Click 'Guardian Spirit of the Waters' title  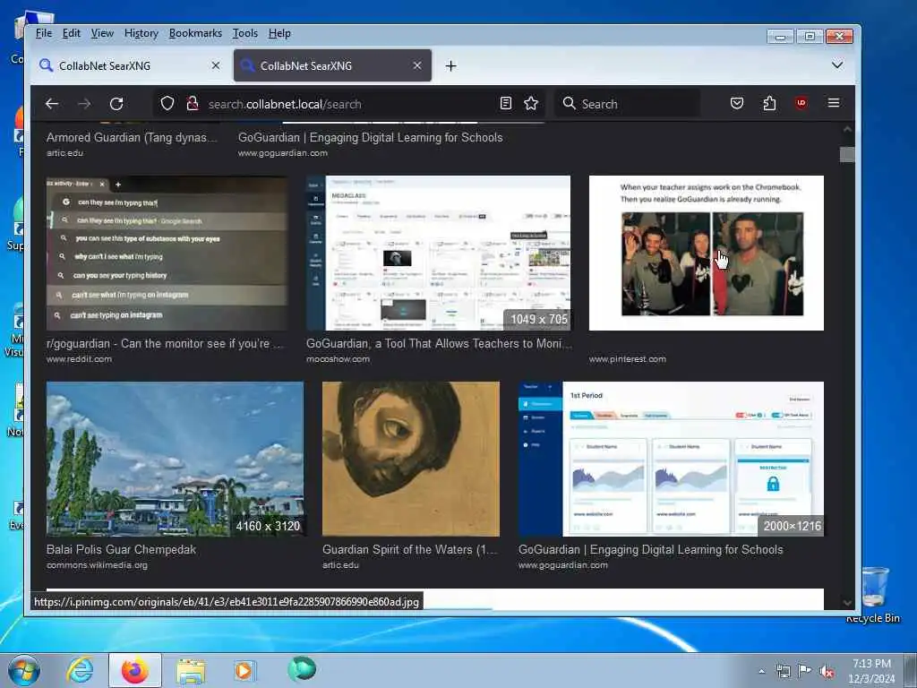410,549
